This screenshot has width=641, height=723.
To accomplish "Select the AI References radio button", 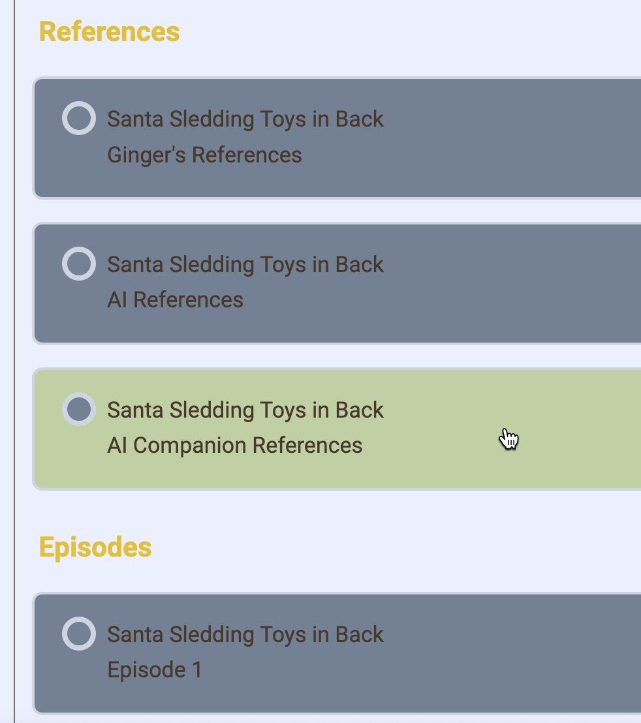I will [79, 264].
